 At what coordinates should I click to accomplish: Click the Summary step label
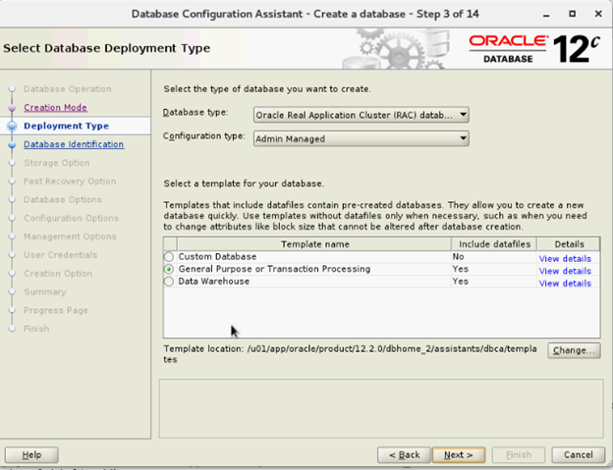tap(45, 292)
